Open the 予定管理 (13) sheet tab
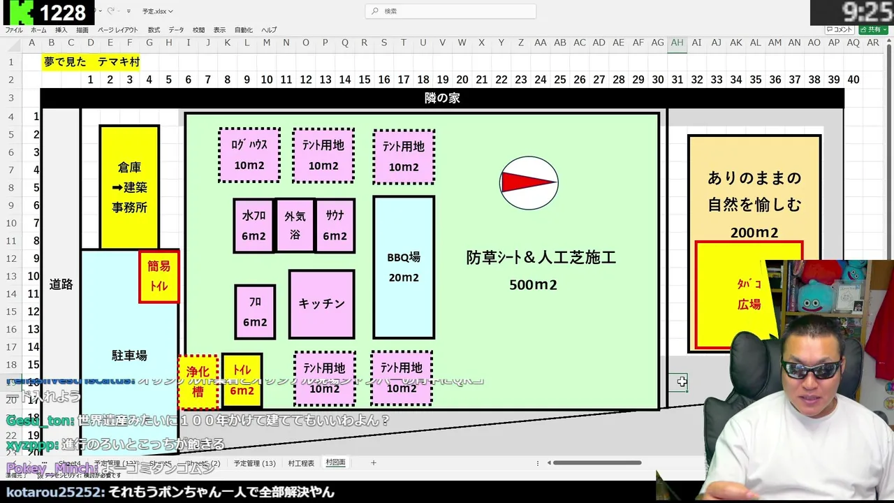The height and width of the screenshot is (503, 894). coord(254,463)
